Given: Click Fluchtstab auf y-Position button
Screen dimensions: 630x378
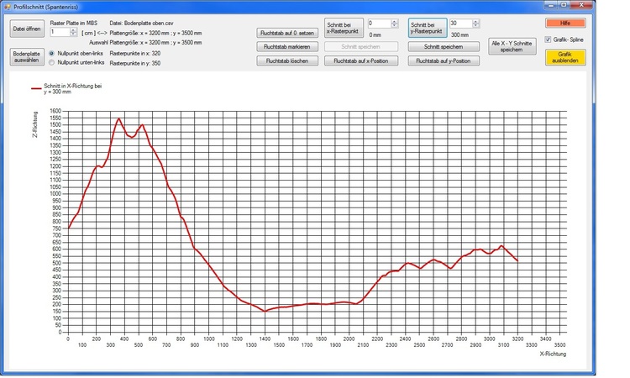Looking at the screenshot, I should click(x=444, y=60).
